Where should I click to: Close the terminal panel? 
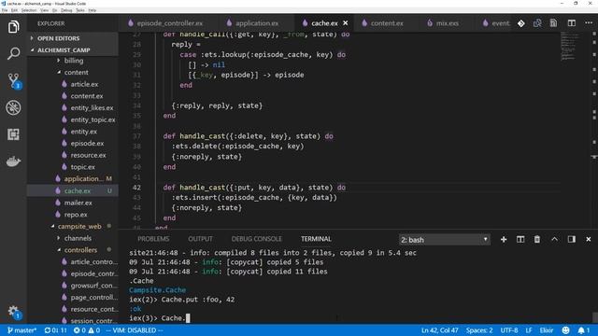[x=589, y=239]
